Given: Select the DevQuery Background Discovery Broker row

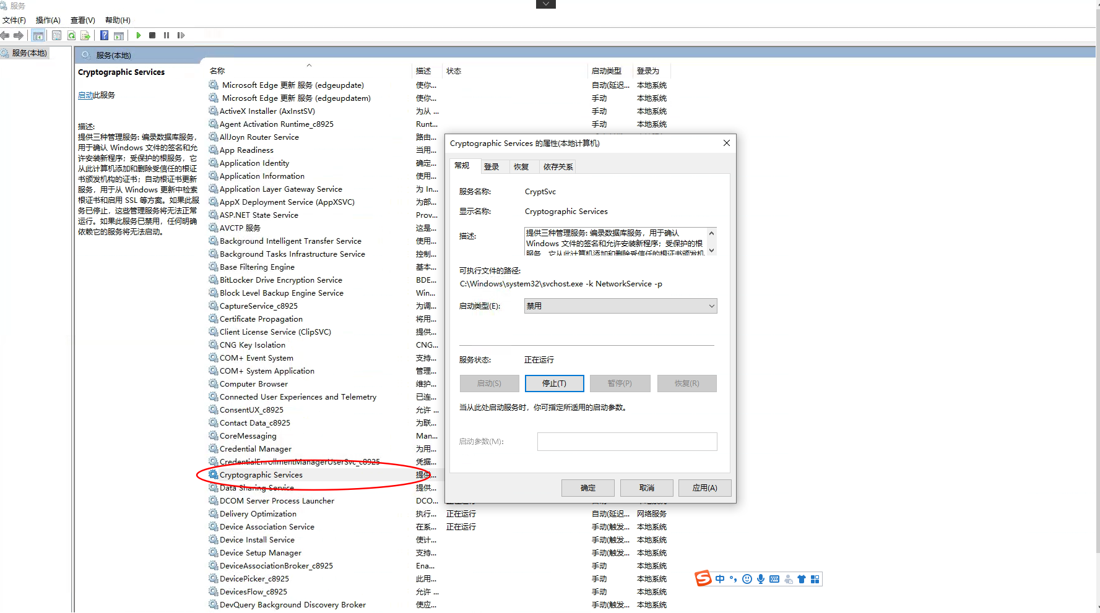Looking at the screenshot, I should pos(292,604).
